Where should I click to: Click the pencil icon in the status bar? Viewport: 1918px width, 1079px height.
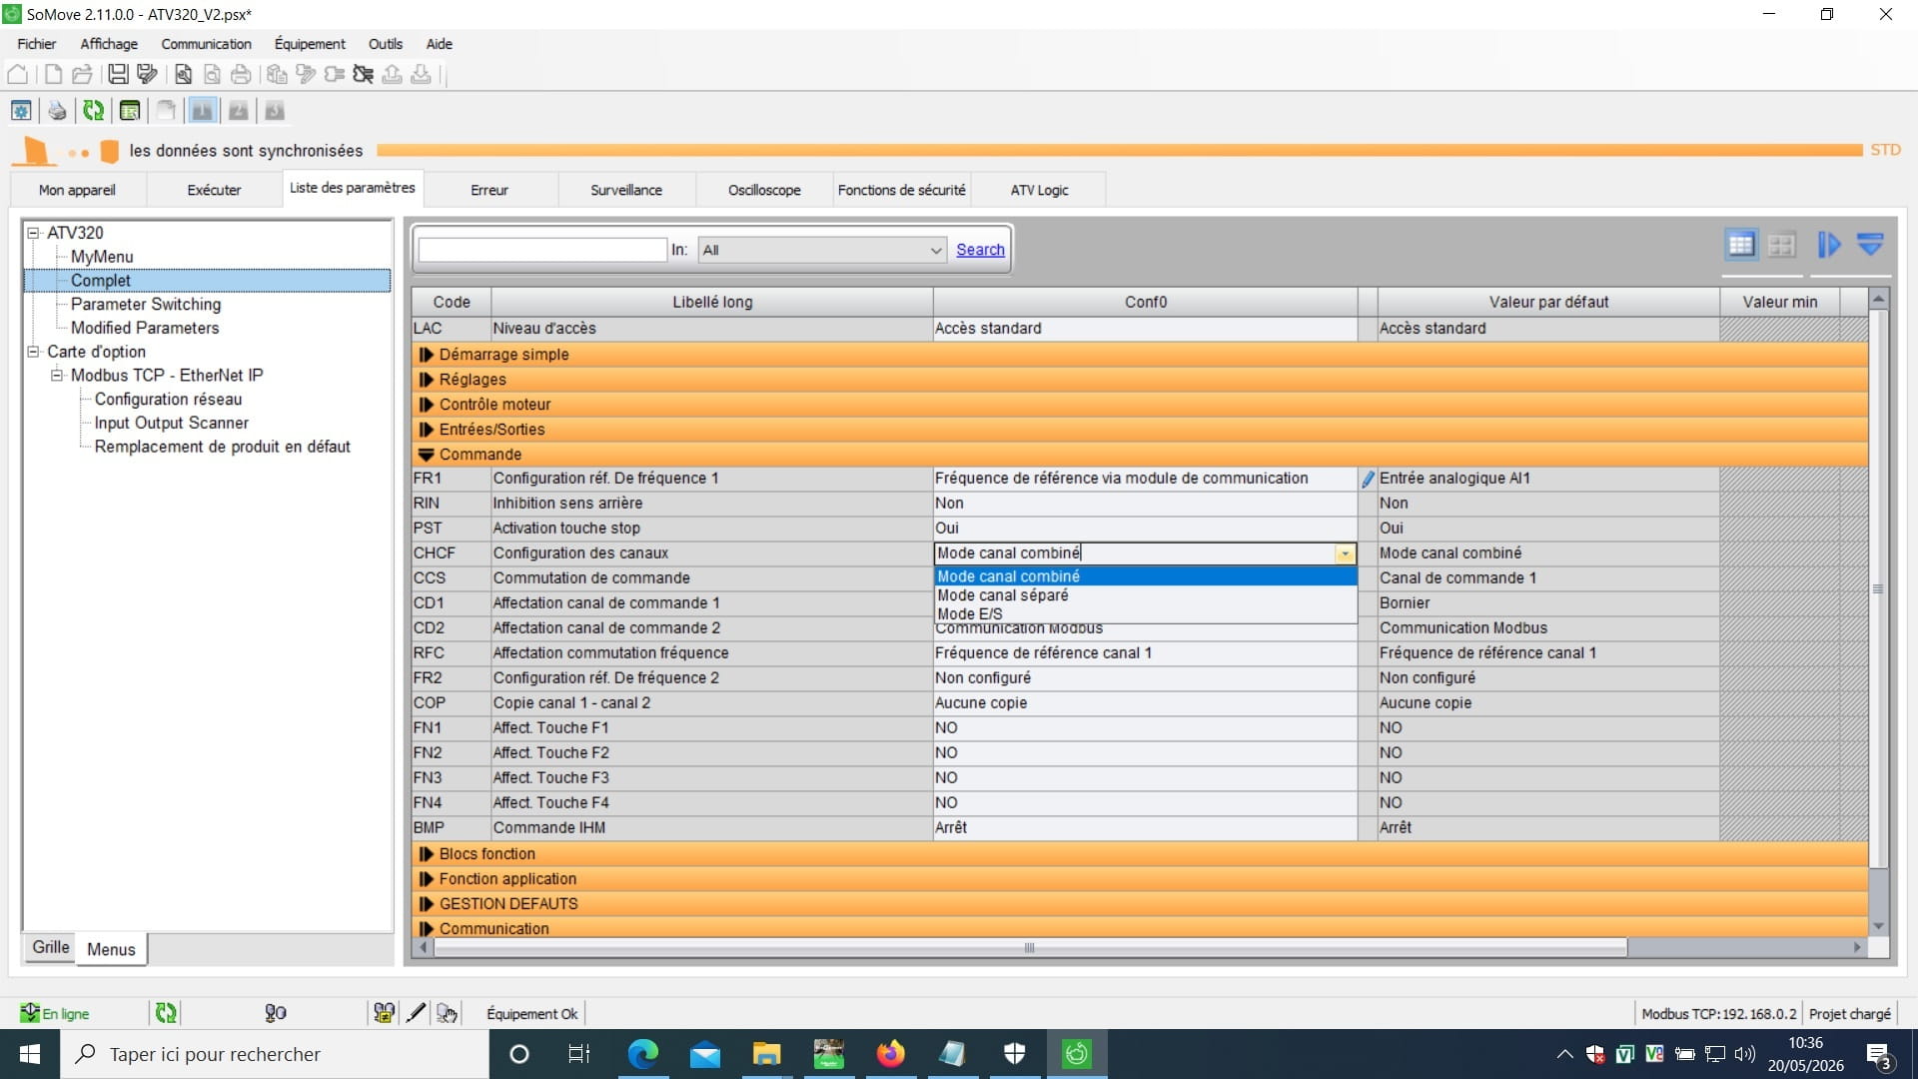point(416,1013)
